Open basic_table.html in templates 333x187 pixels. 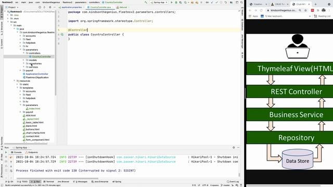[x=35, y=123]
